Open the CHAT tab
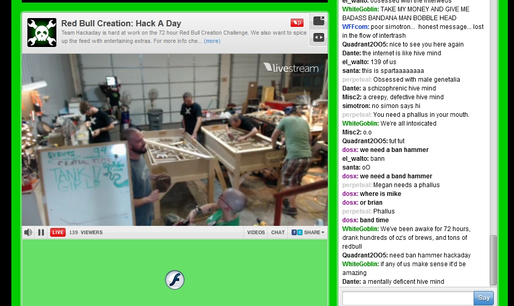 click(x=278, y=232)
